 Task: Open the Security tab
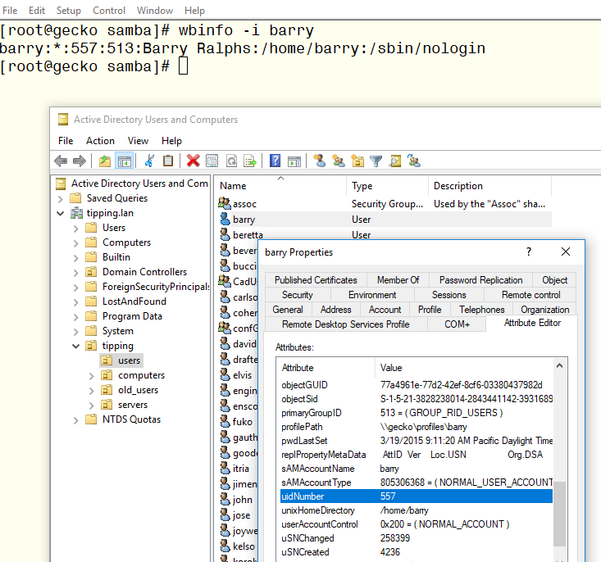coord(298,295)
